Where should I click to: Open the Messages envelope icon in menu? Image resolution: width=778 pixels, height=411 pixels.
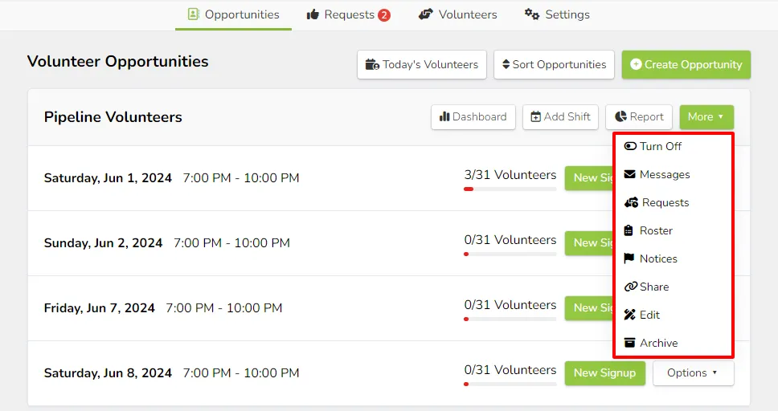coord(629,174)
